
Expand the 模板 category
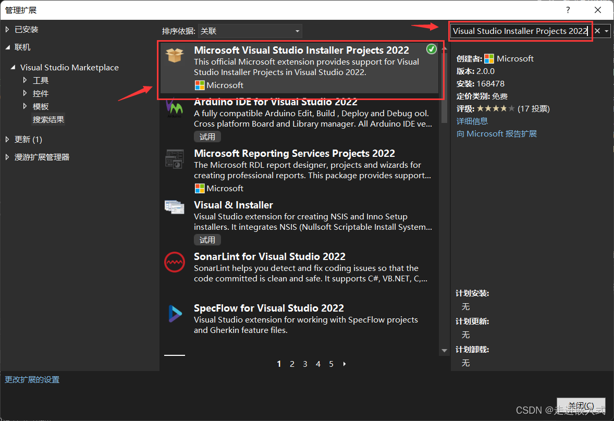point(24,106)
